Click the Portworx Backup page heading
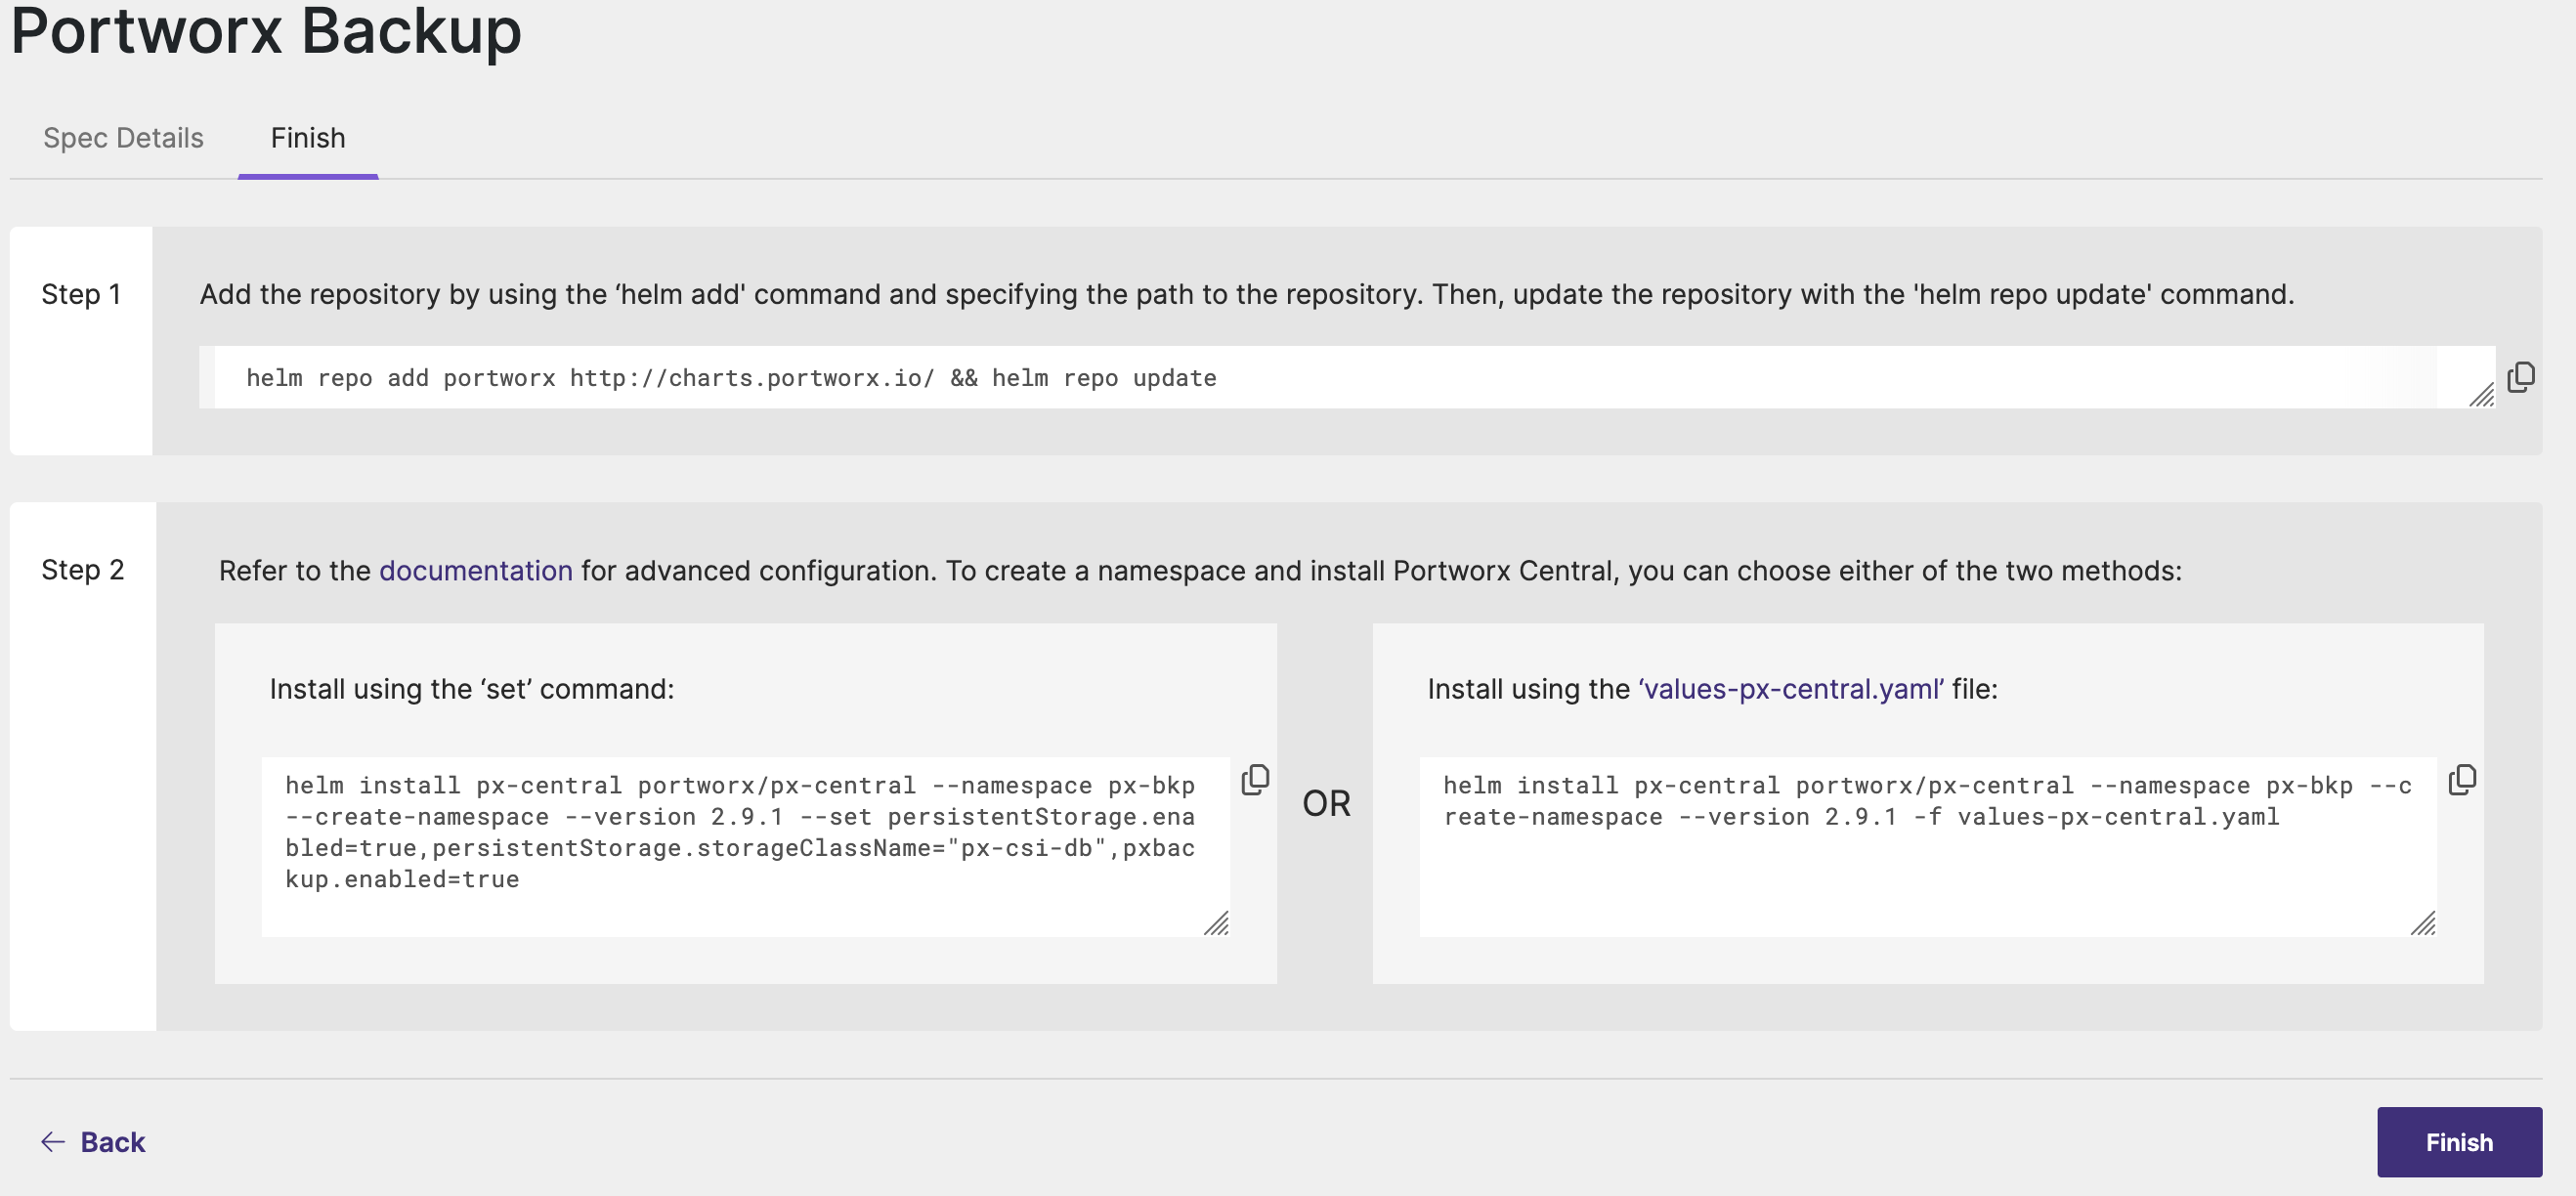Viewport: 2576px width, 1196px height. click(266, 30)
